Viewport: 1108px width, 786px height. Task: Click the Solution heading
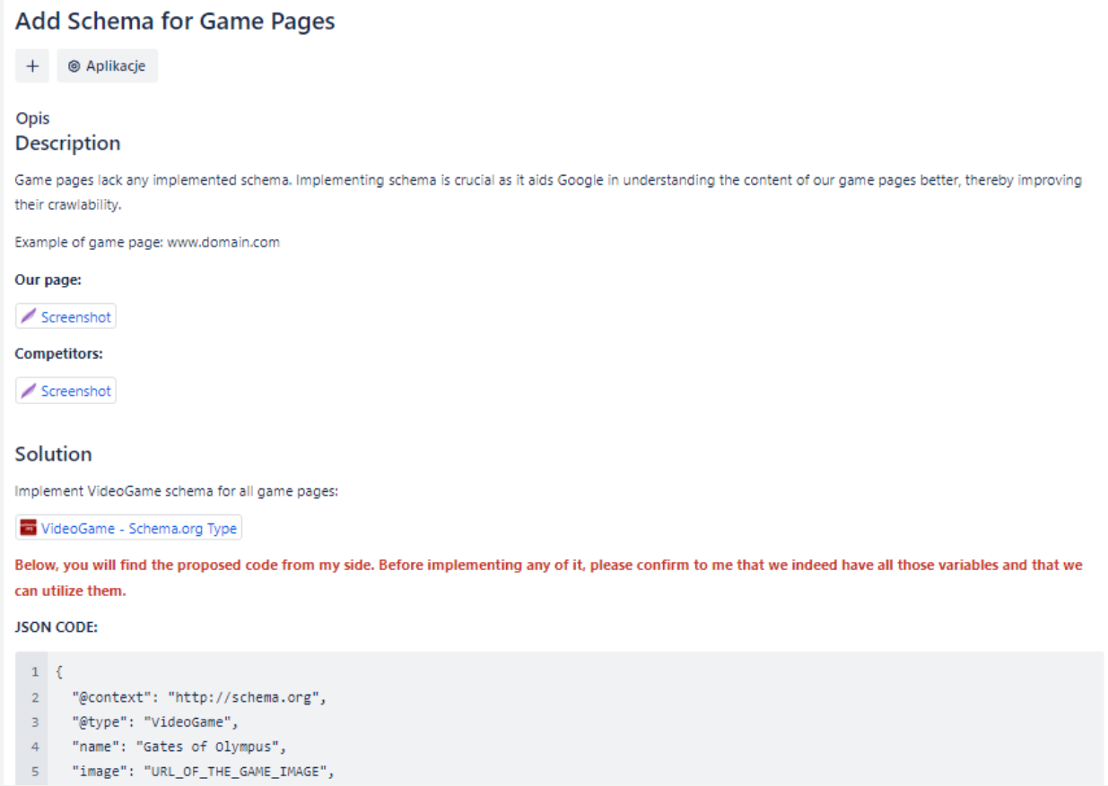[53, 454]
